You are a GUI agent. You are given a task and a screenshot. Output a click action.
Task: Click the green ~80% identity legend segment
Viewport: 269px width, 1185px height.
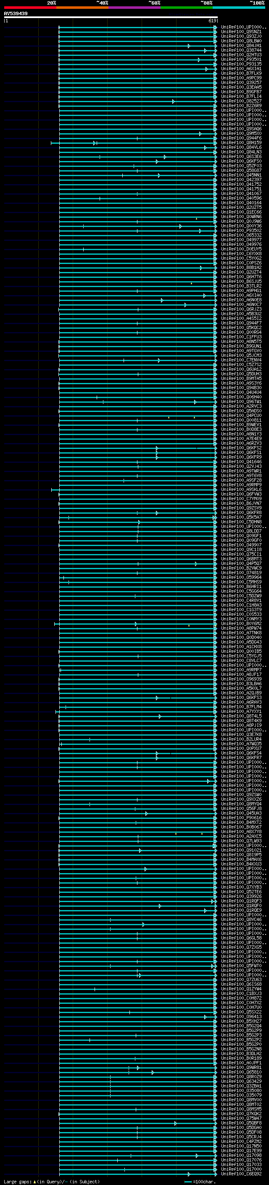pyautogui.click(x=187, y=8)
